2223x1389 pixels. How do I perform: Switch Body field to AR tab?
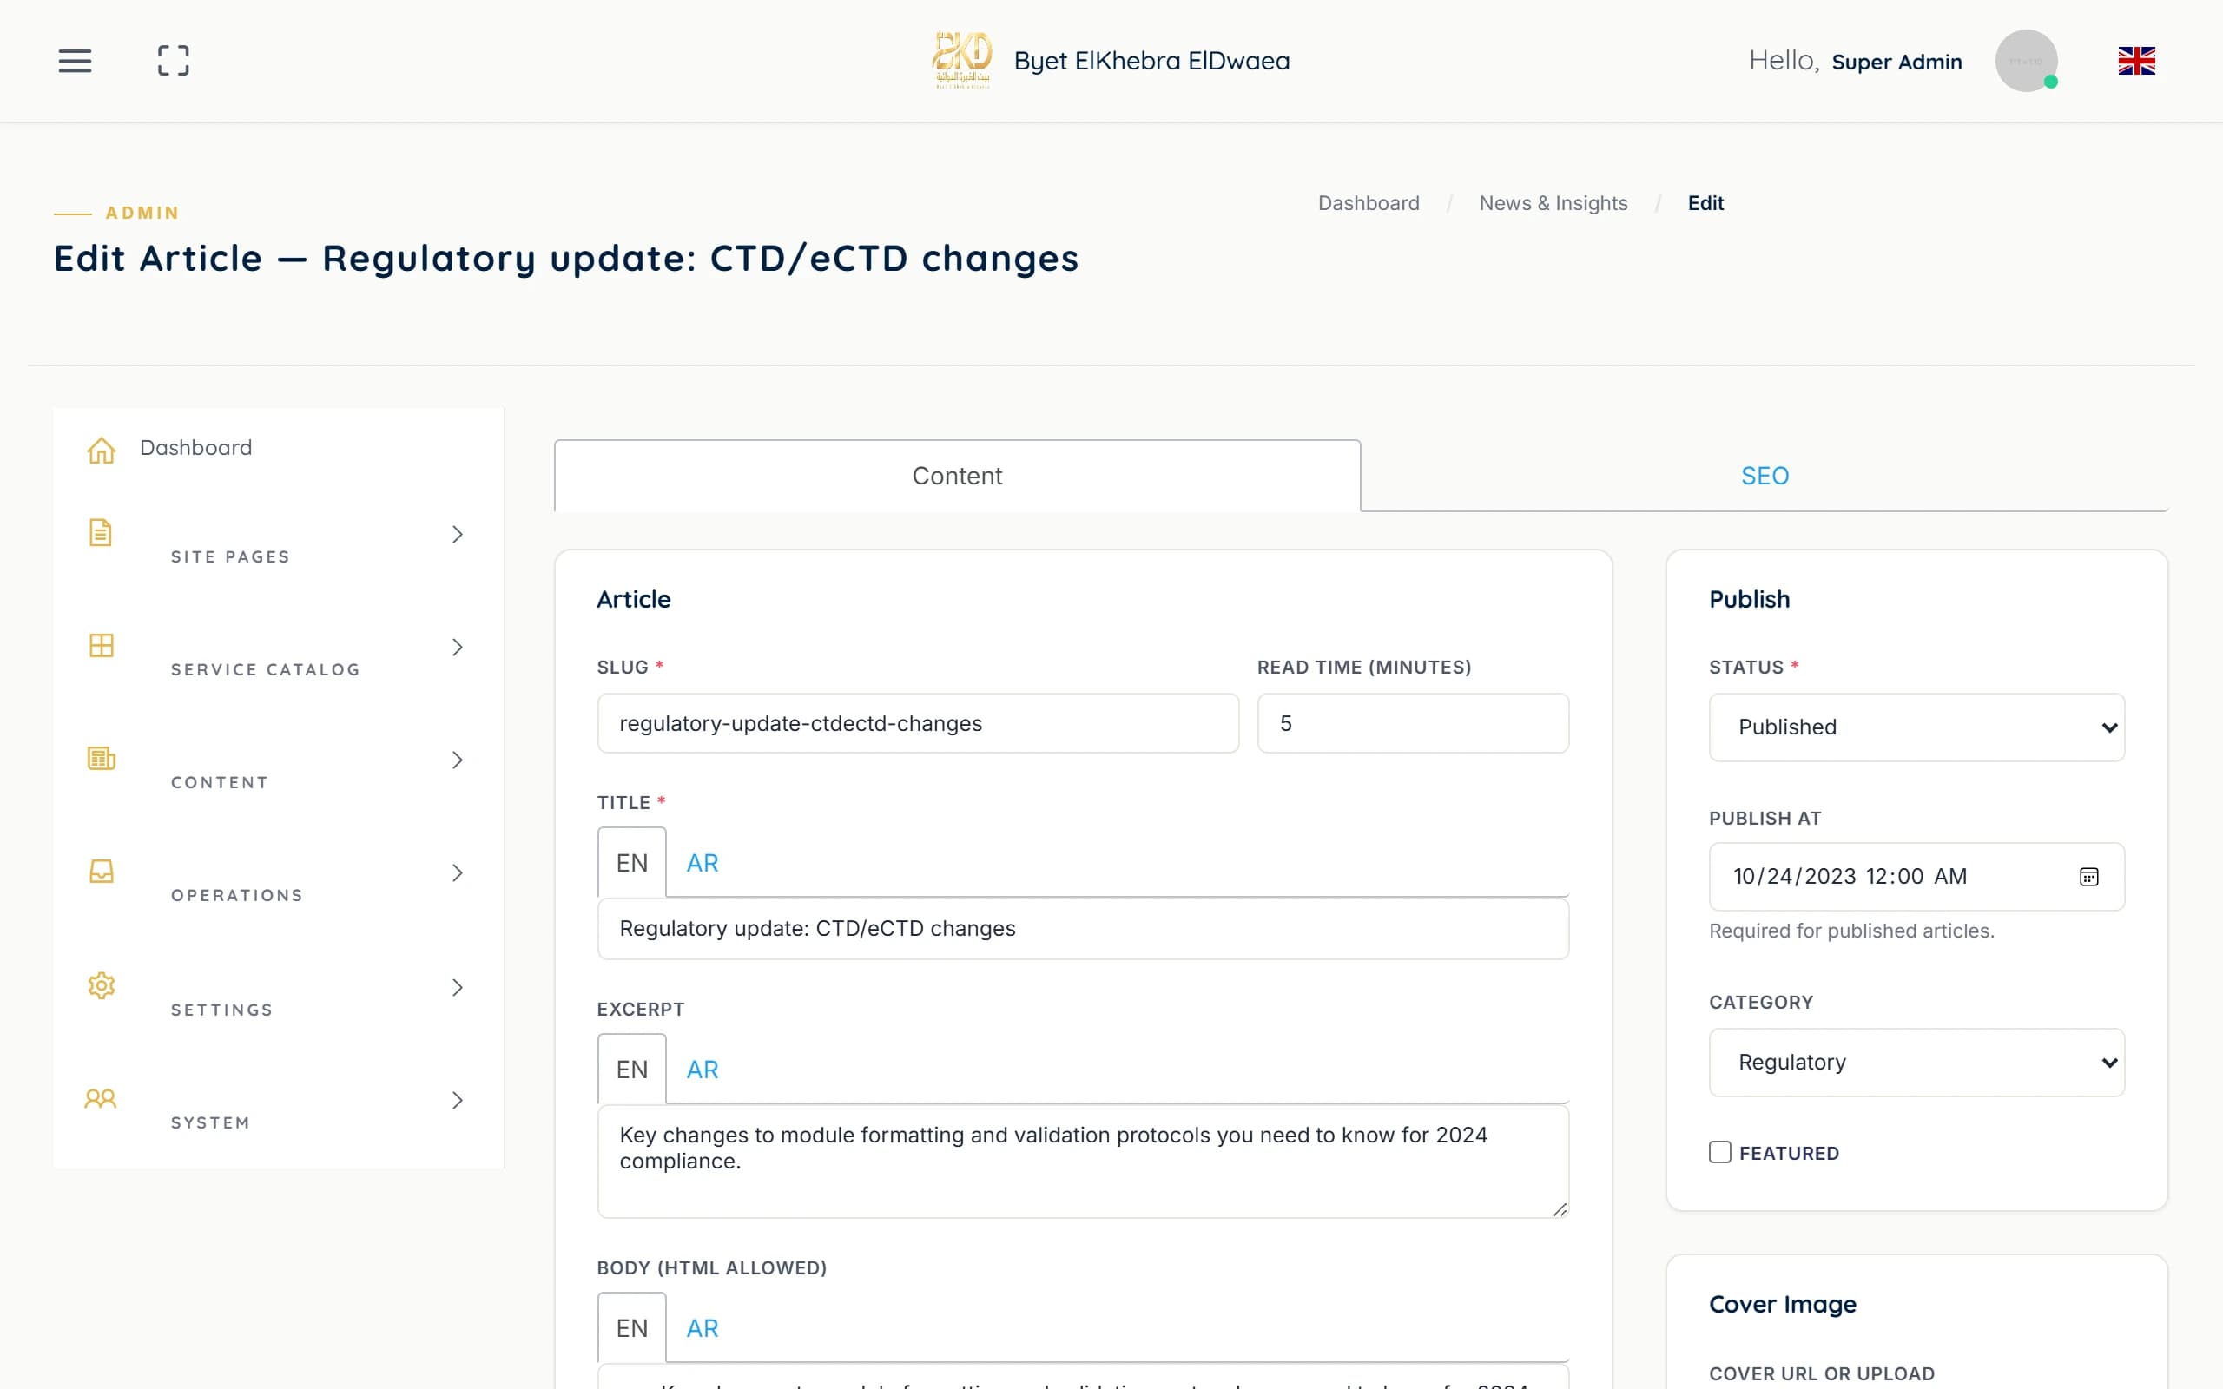703,1328
